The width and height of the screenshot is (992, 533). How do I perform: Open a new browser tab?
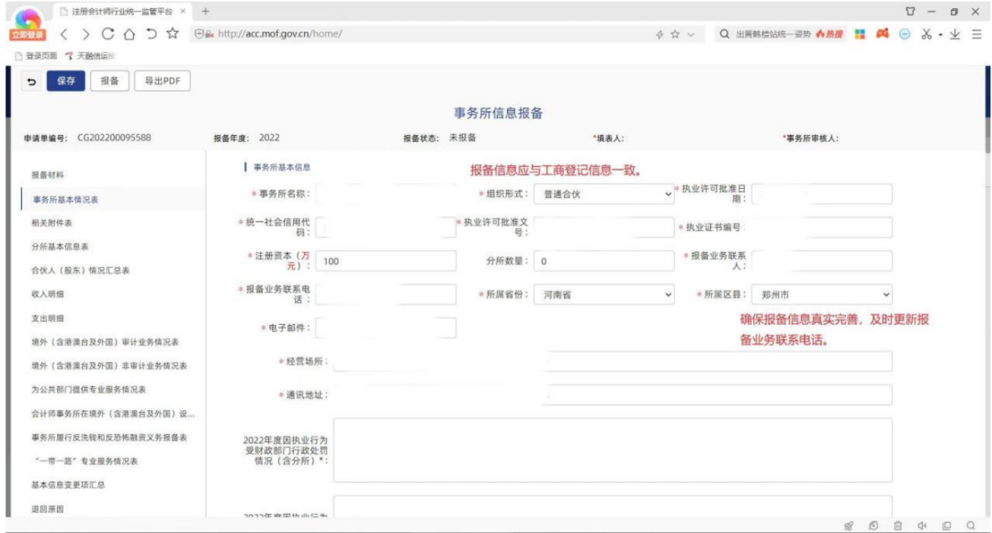(x=205, y=10)
